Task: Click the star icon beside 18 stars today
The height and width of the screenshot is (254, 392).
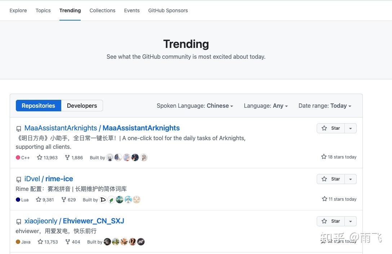Action: 324,156
